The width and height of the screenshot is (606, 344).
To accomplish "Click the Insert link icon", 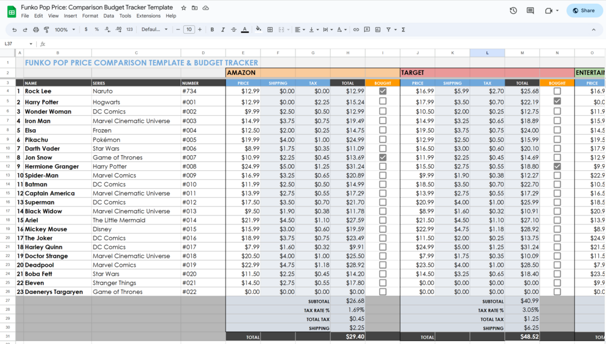I will pyautogui.click(x=356, y=30).
